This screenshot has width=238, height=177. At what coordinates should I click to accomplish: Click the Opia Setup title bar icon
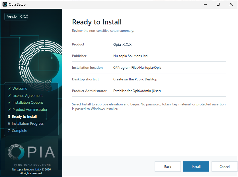point(5,4)
